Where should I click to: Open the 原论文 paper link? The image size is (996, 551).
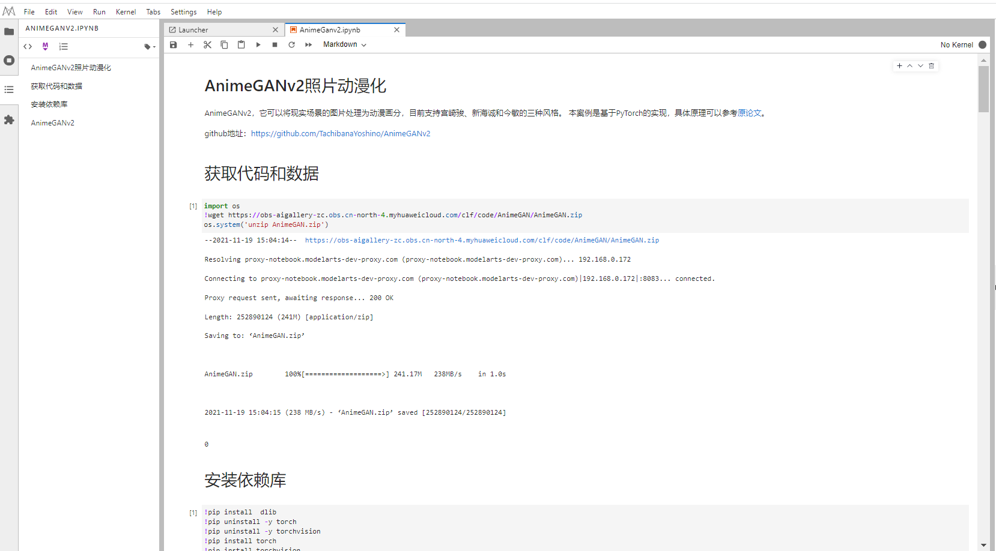[x=749, y=113]
